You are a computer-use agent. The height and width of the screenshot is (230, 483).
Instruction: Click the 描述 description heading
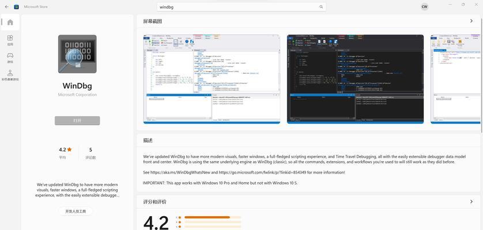point(148,140)
